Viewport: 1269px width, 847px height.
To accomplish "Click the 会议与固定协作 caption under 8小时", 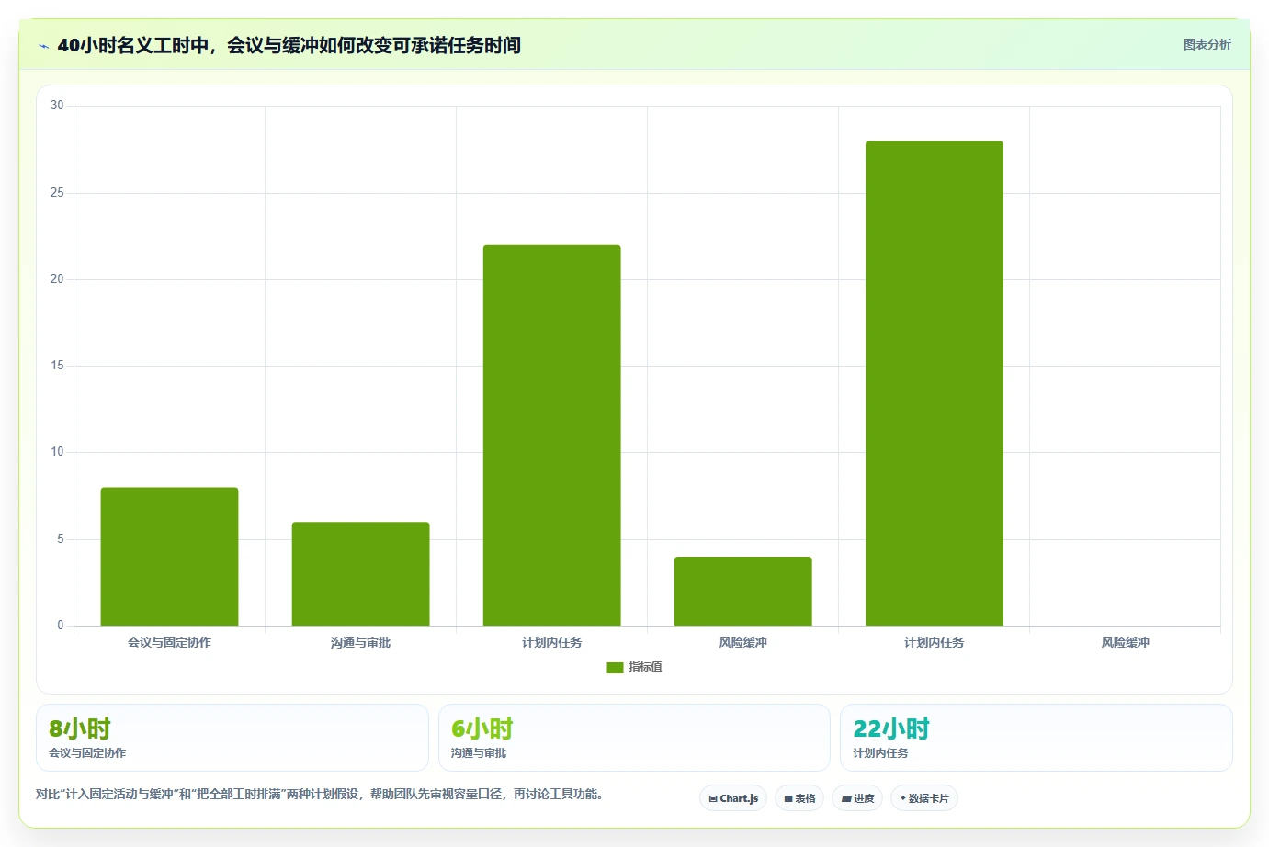I will pyautogui.click(x=87, y=753).
